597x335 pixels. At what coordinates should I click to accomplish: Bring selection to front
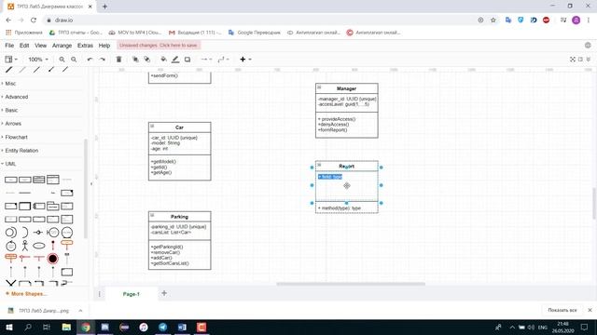[135, 60]
